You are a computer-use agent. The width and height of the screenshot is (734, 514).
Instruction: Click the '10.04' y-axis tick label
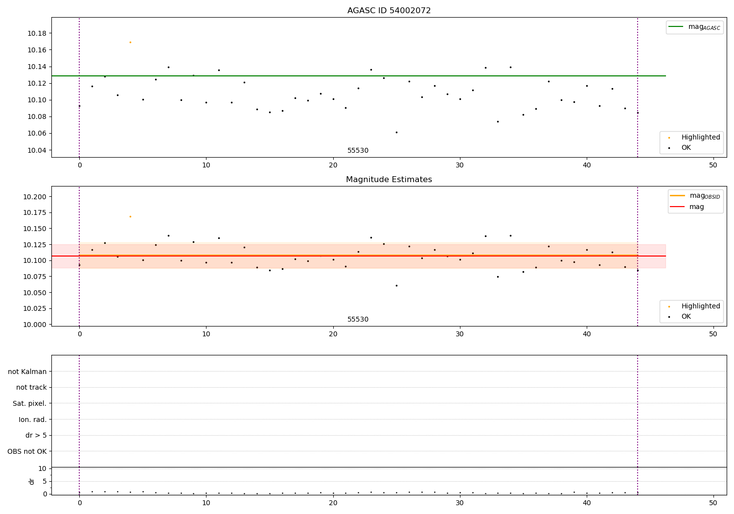coord(37,150)
